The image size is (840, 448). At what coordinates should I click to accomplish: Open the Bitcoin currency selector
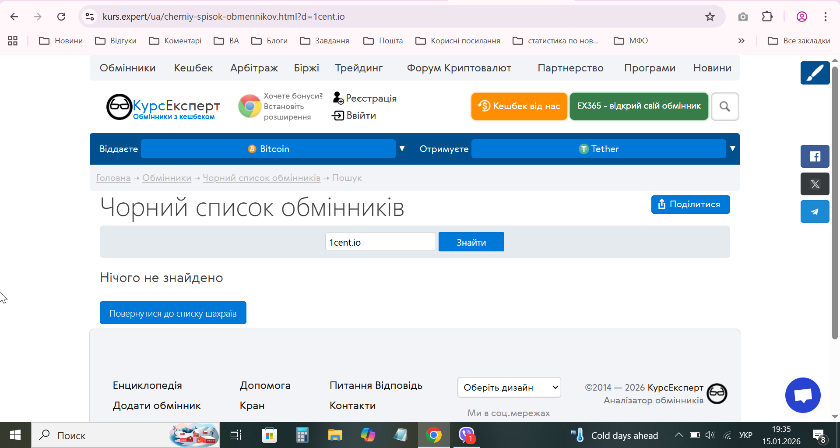[x=268, y=149]
